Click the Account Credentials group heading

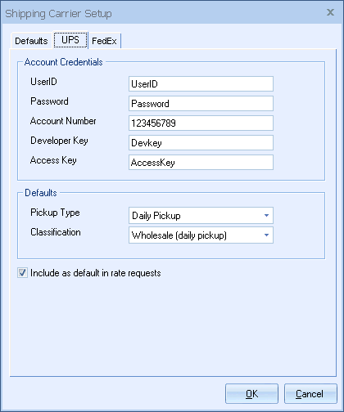(64, 62)
